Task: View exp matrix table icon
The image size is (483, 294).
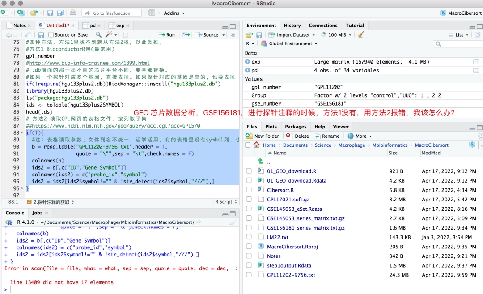Action: tap(476, 62)
